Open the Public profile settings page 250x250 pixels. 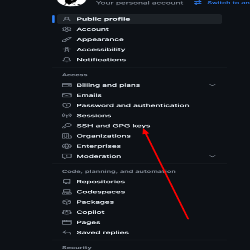(103, 19)
